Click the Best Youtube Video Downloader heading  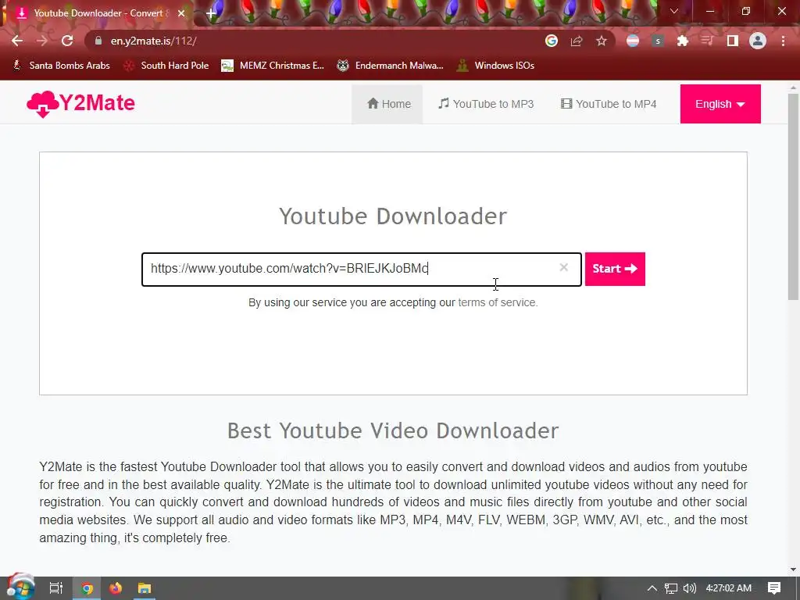coord(393,430)
